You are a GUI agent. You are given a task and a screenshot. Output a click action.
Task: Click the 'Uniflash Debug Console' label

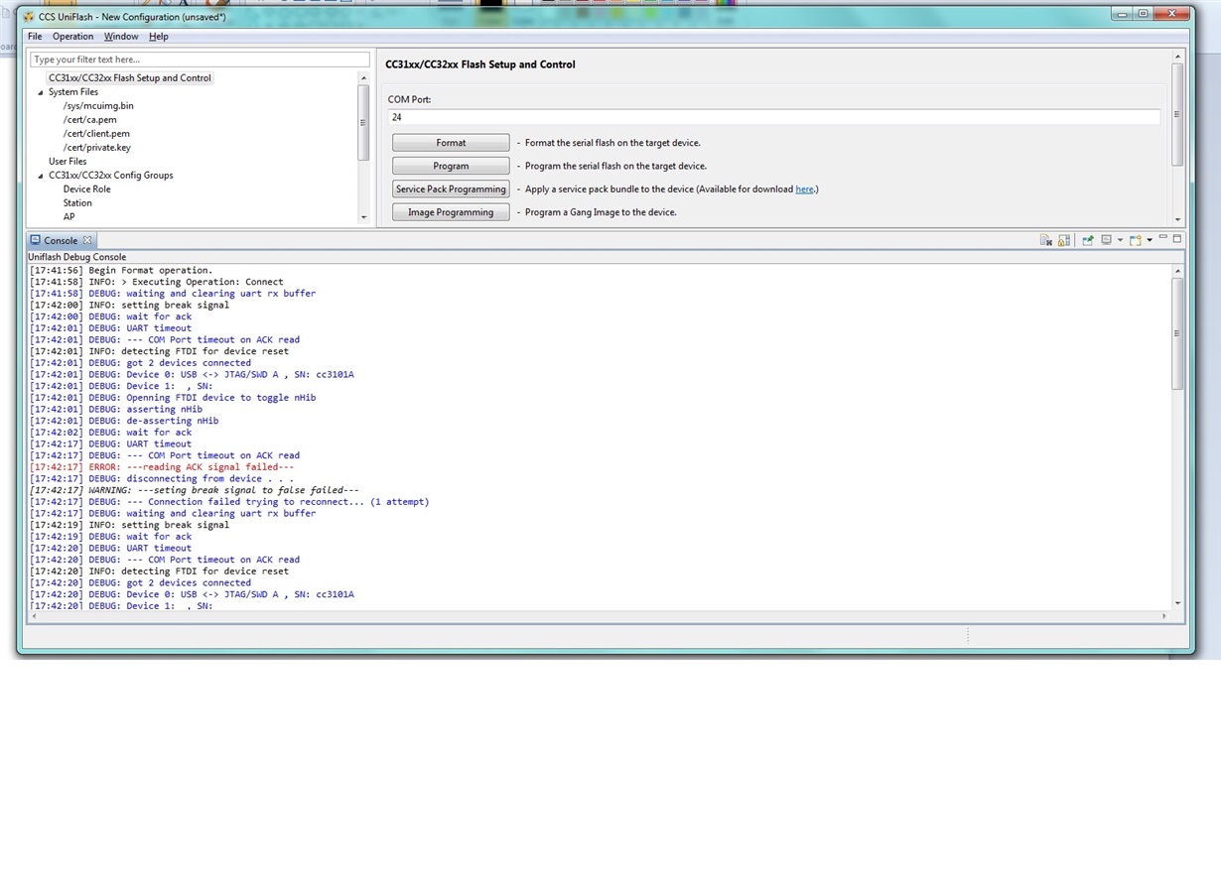(76, 257)
